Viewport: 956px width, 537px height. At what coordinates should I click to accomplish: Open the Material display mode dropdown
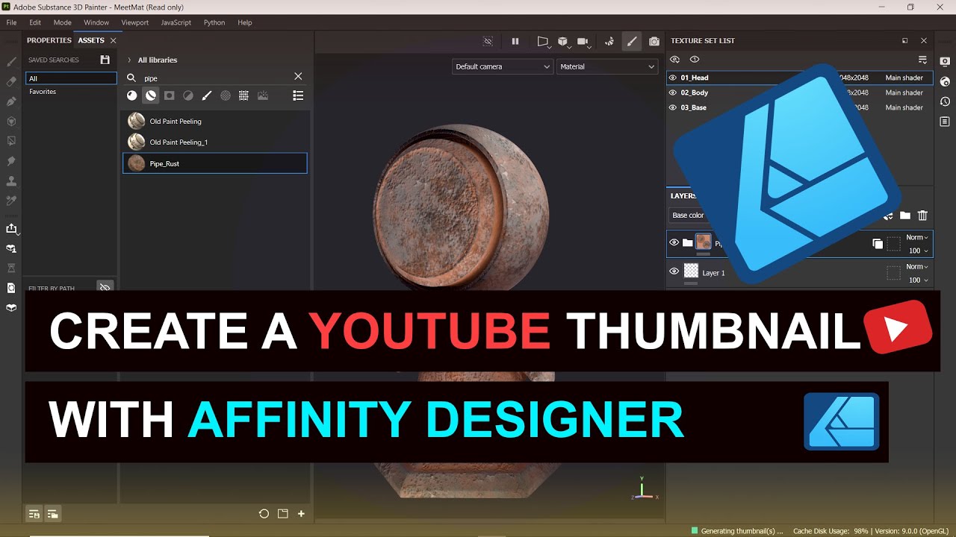point(606,66)
